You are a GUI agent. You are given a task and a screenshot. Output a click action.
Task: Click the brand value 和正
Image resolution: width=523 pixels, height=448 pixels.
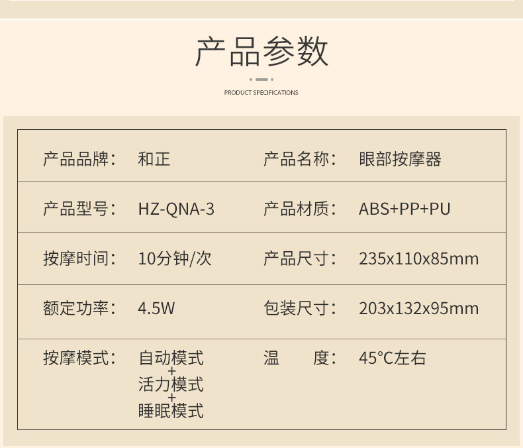(x=154, y=159)
